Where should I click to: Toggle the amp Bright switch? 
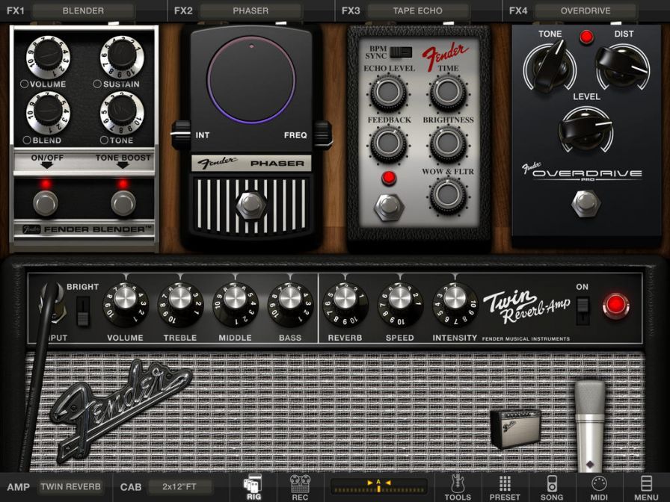pyautogui.click(x=83, y=309)
